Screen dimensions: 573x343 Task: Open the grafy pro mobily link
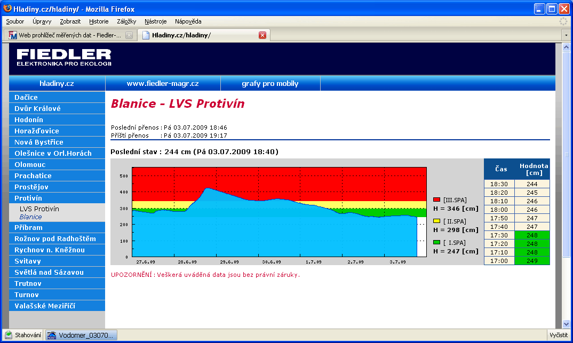(270, 84)
